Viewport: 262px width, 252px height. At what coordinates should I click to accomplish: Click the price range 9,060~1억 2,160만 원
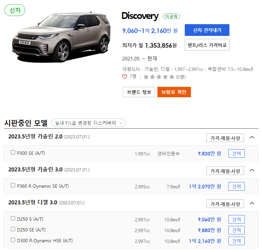[150, 31]
